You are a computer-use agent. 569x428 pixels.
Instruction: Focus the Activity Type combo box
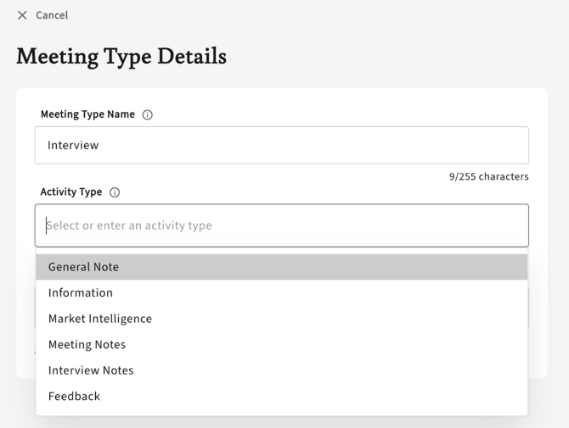(x=281, y=225)
